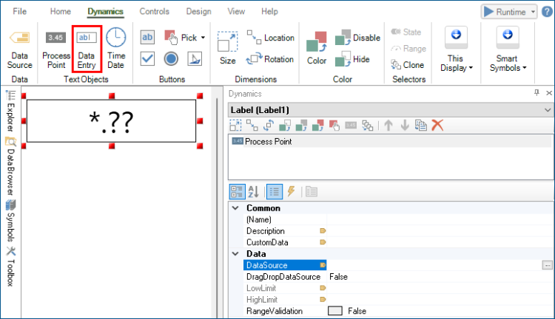Image resolution: width=555 pixels, height=319 pixels.
Task: Add a Process Point from the ribbon
Action: pyautogui.click(x=55, y=48)
